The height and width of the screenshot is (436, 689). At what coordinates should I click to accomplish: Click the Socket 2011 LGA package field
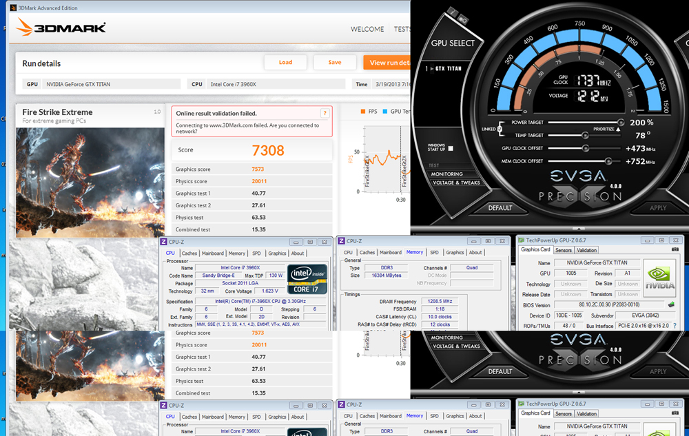point(240,283)
